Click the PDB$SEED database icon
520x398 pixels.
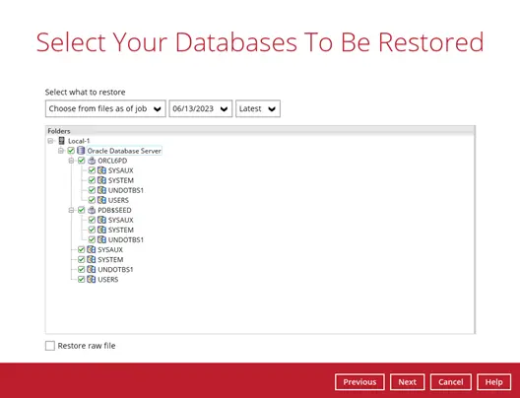92,210
